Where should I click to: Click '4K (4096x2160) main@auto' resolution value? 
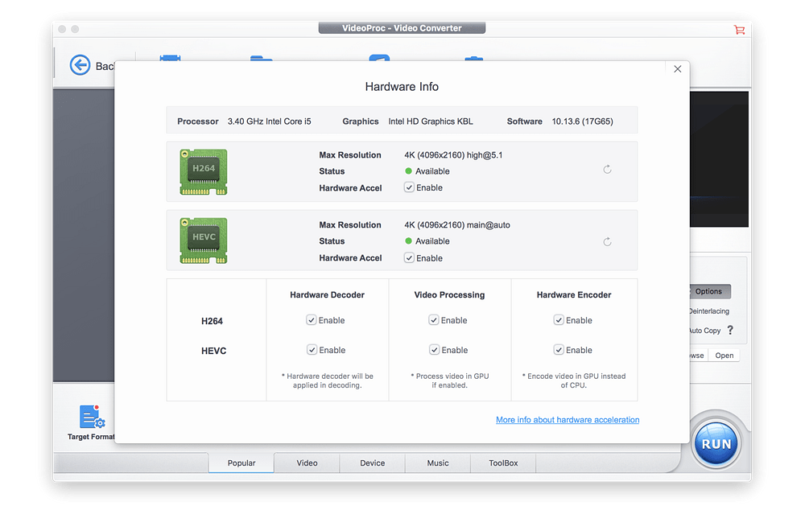point(457,224)
